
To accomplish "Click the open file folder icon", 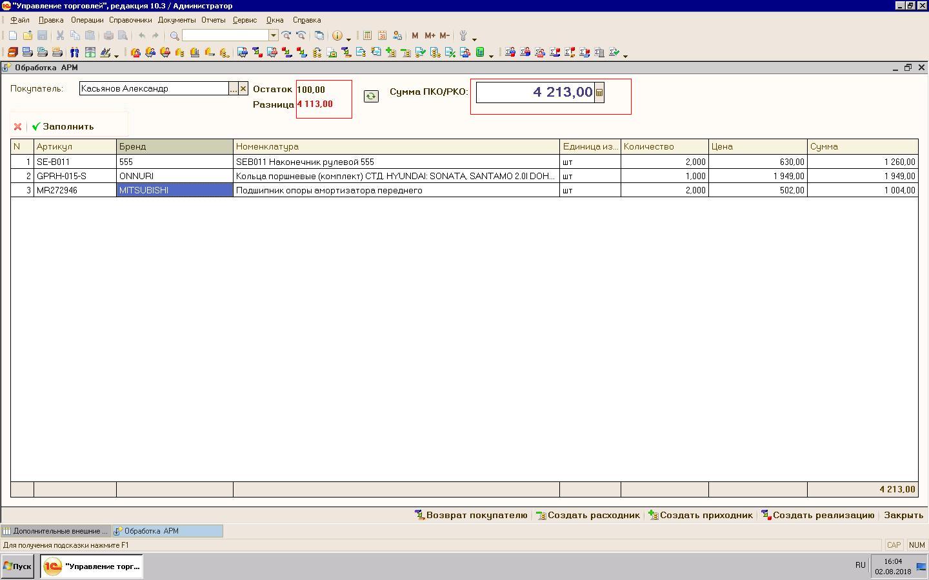I will point(27,36).
